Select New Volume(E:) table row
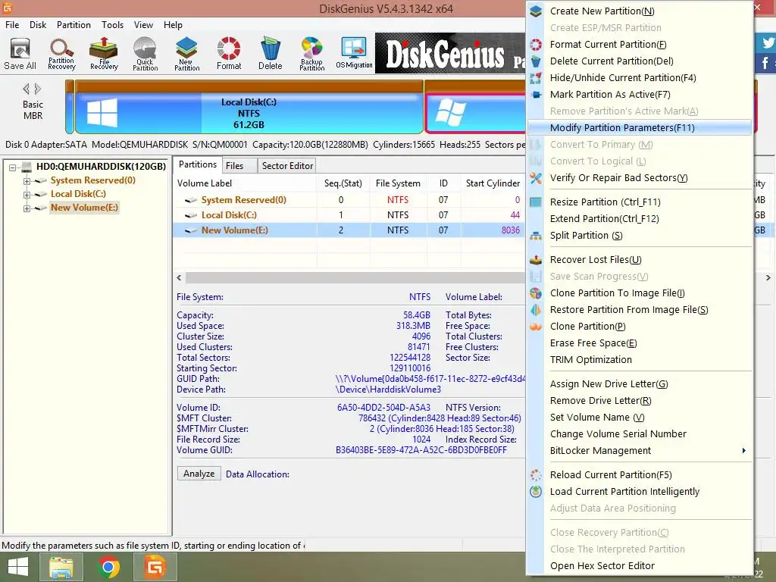 [x=349, y=230]
